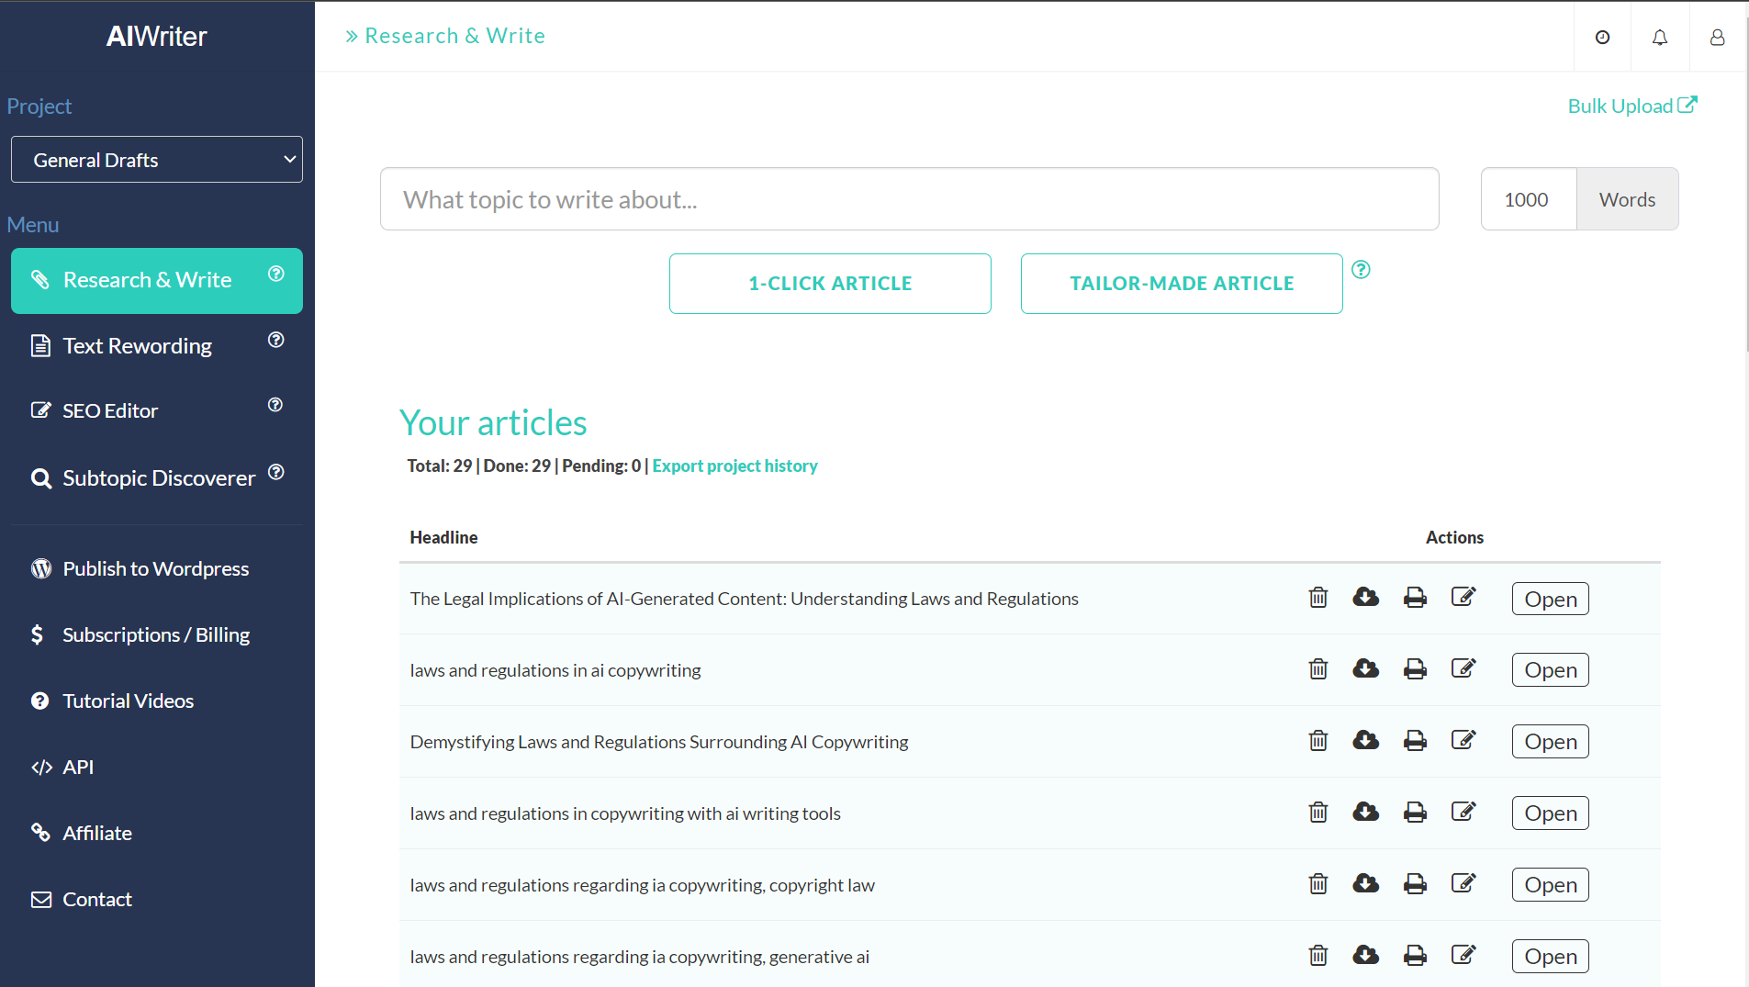Click Export project history

click(x=734, y=465)
